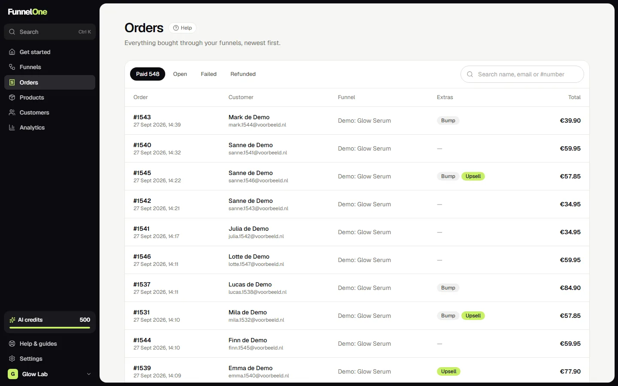Click Upsell tag on order #1539
This screenshot has width=618, height=386.
coord(448,371)
